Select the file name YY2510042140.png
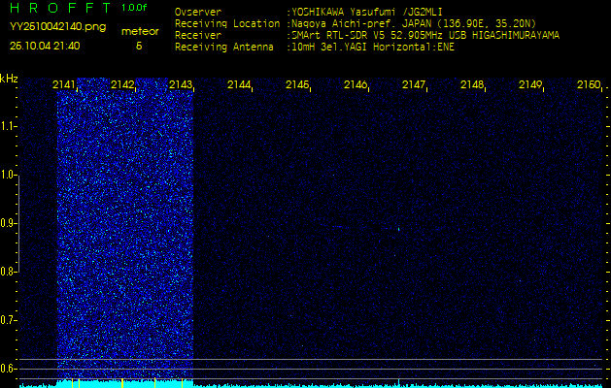 pos(57,27)
